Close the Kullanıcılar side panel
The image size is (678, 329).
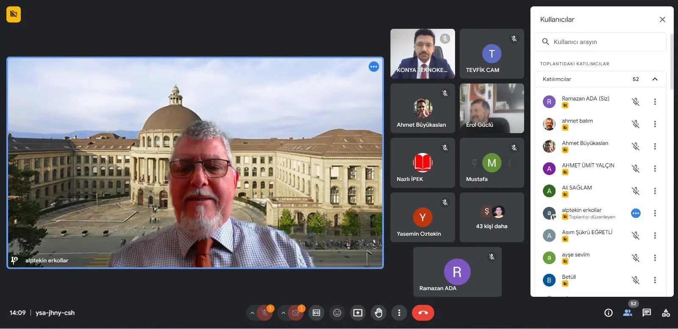point(662,20)
